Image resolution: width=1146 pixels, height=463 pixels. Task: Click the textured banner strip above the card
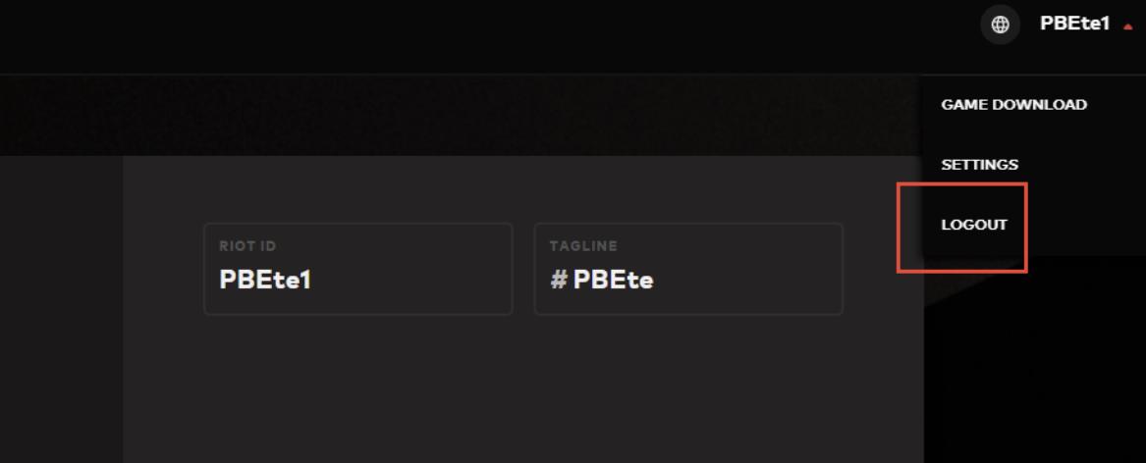coord(491,115)
